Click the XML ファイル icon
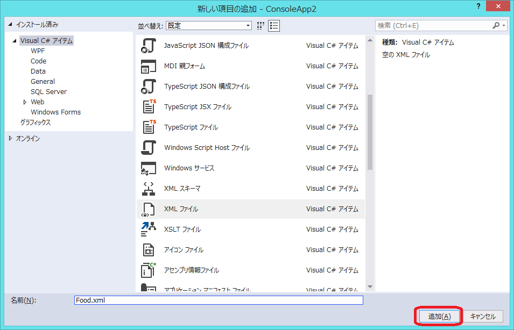Viewport: 514px width, 330px height. click(148, 210)
